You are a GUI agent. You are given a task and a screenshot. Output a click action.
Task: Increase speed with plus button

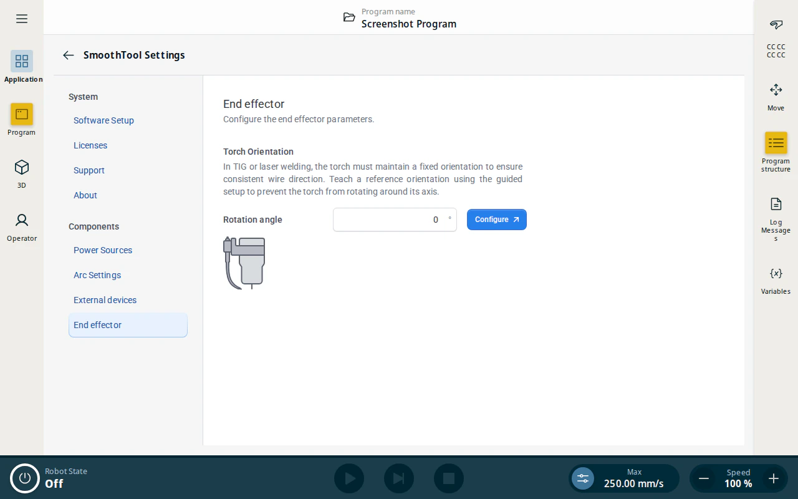click(774, 478)
